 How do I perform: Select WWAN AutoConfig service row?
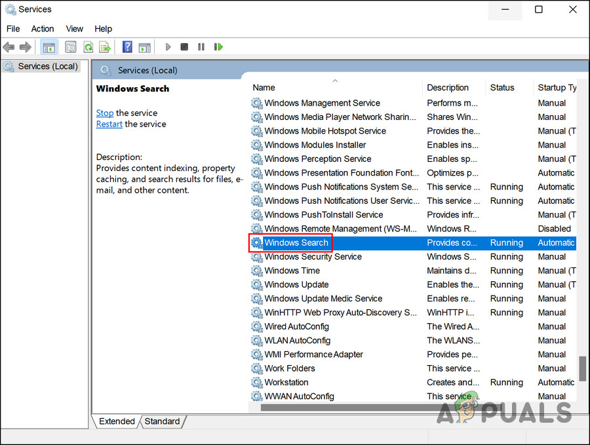pos(413,397)
